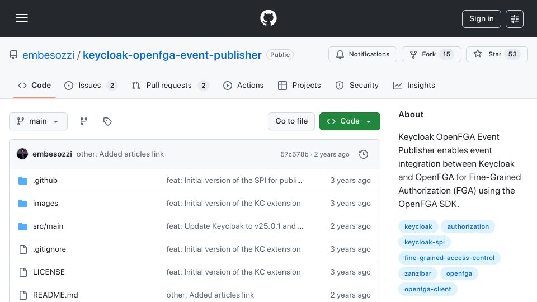This screenshot has height=302, width=537.
Task: Open the .gitignore row commit message
Action: pyautogui.click(x=234, y=249)
